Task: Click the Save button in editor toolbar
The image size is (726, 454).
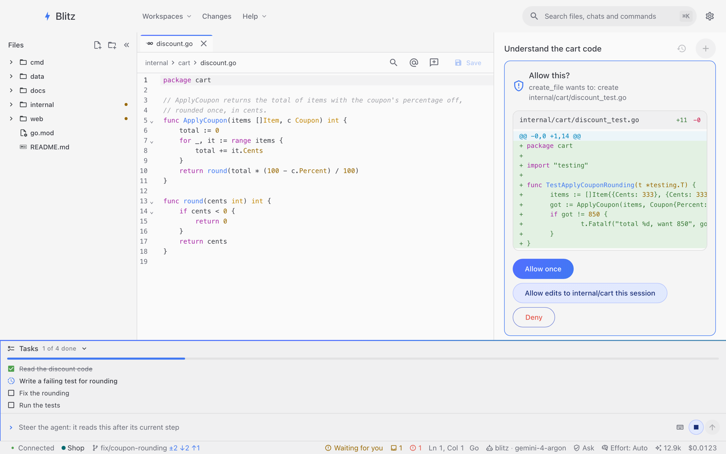Action: coord(468,63)
